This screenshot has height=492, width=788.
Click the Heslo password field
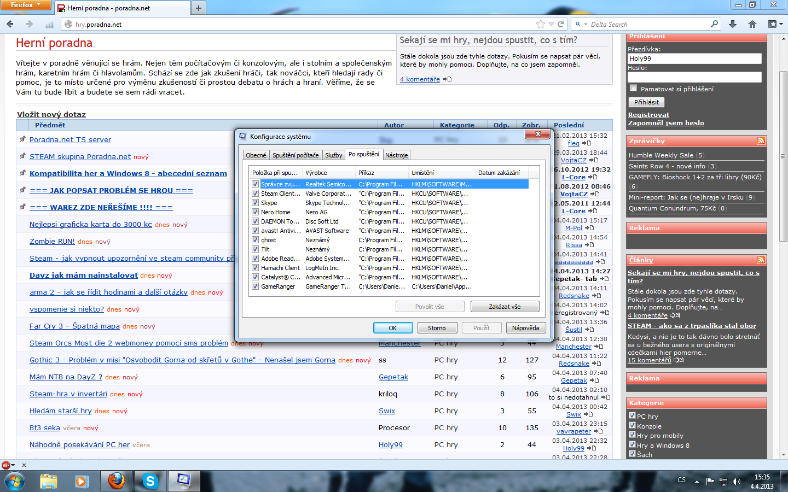point(694,77)
